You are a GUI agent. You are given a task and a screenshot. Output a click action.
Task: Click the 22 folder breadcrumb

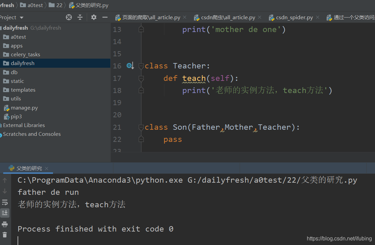tap(59, 5)
